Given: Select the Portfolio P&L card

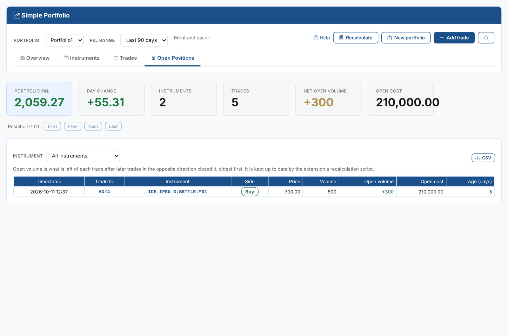Looking at the screenshot, I should [39, 99].
